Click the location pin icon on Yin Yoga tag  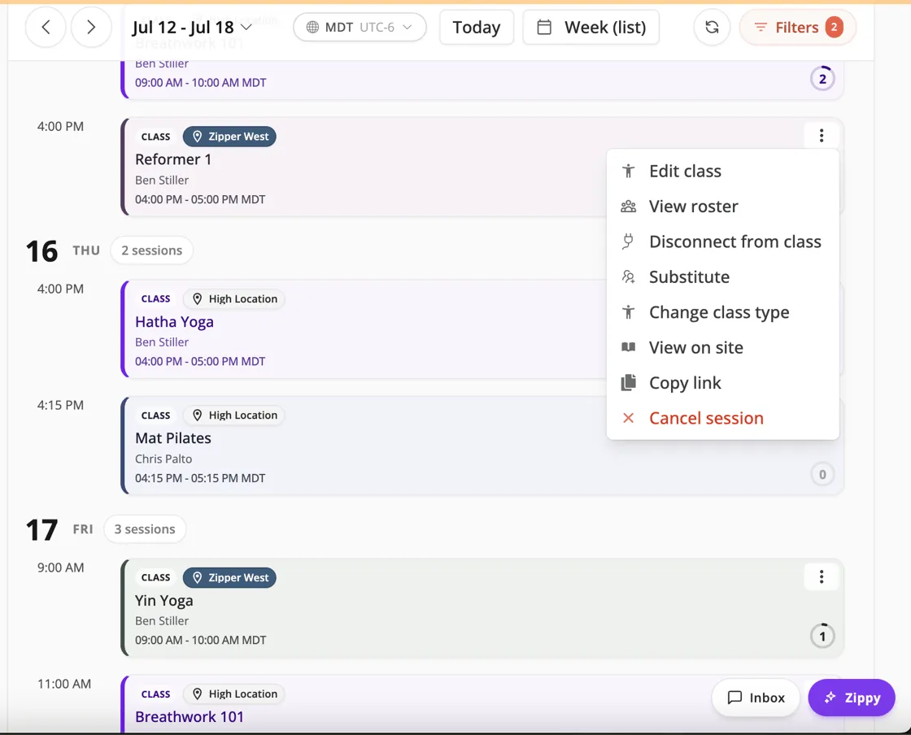197,577
